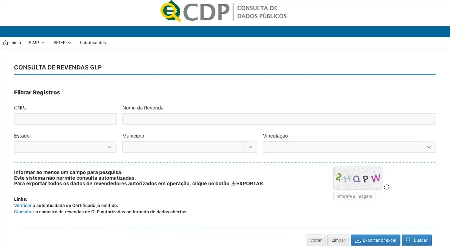Open the SIMP menu

(37, 43)
